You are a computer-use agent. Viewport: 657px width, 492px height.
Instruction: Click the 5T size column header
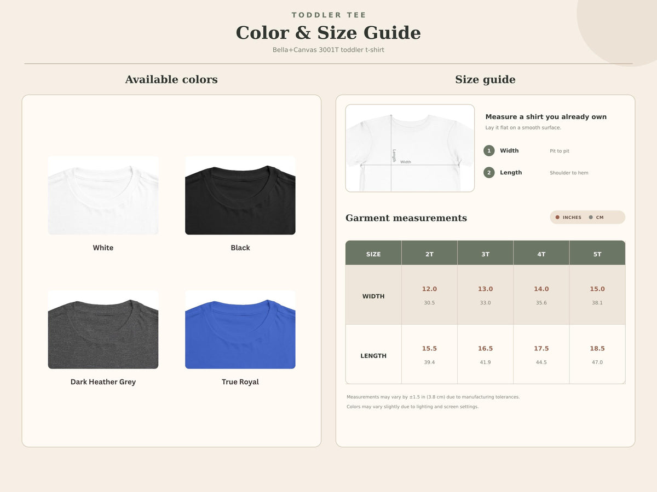(597, 254)
